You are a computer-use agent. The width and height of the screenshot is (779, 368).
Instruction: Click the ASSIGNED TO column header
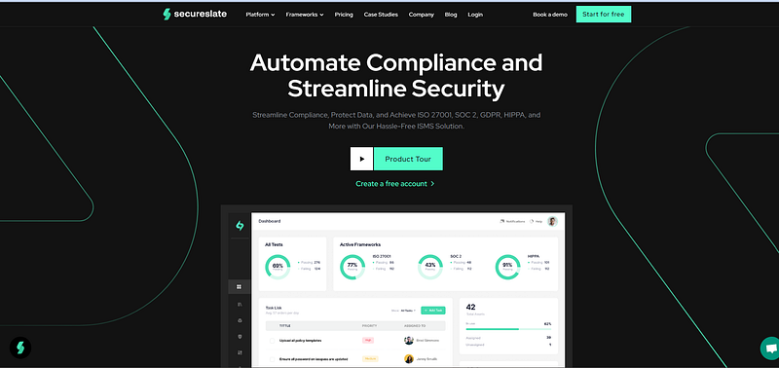point(415,326)
